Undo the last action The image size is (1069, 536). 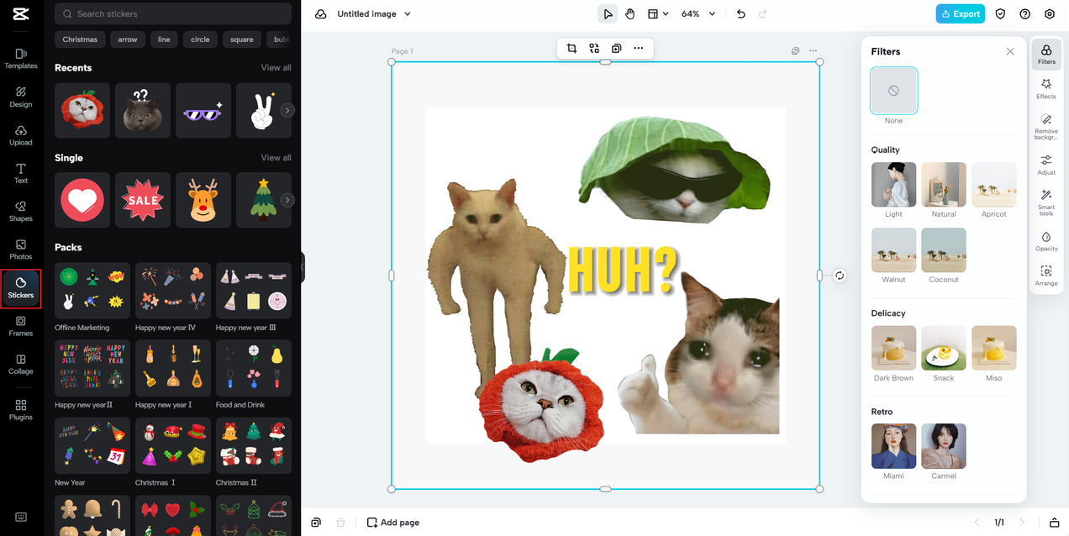click(740, 14)
